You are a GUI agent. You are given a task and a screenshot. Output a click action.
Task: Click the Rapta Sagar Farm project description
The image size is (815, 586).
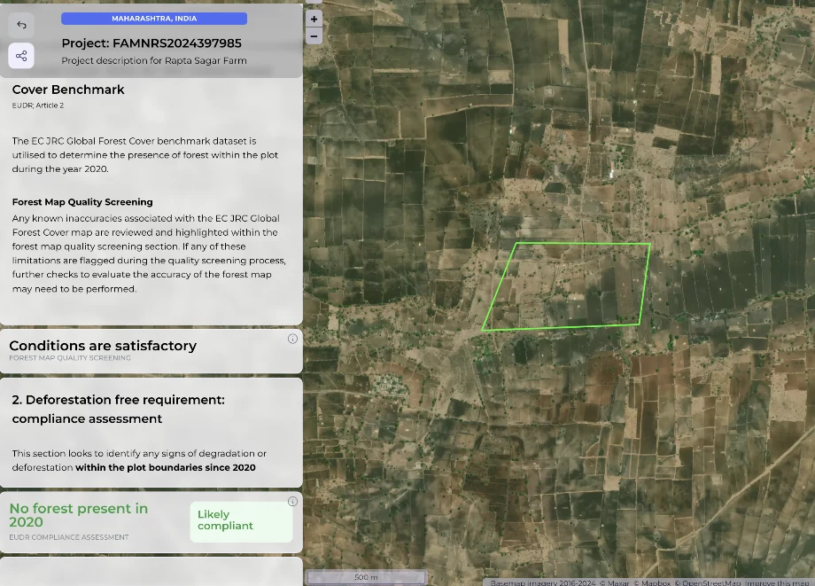pos(154,60)
